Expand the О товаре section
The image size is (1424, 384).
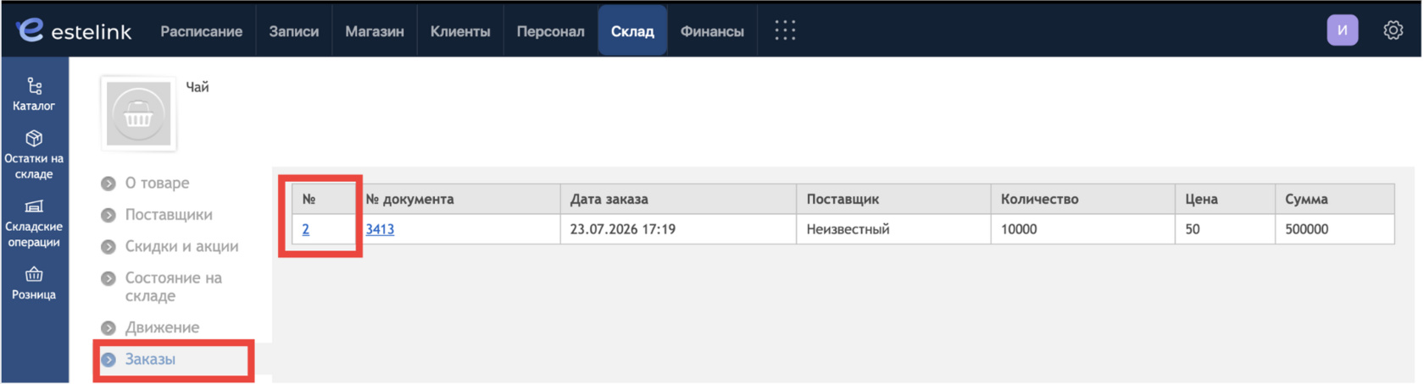pyautogui.click(x=157, y=183)
